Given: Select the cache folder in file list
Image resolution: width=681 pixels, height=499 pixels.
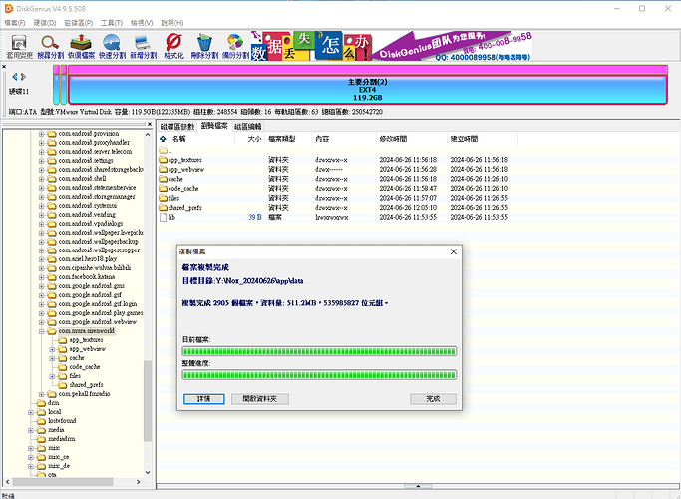Looking at the screenshot, I should (170, 179).
